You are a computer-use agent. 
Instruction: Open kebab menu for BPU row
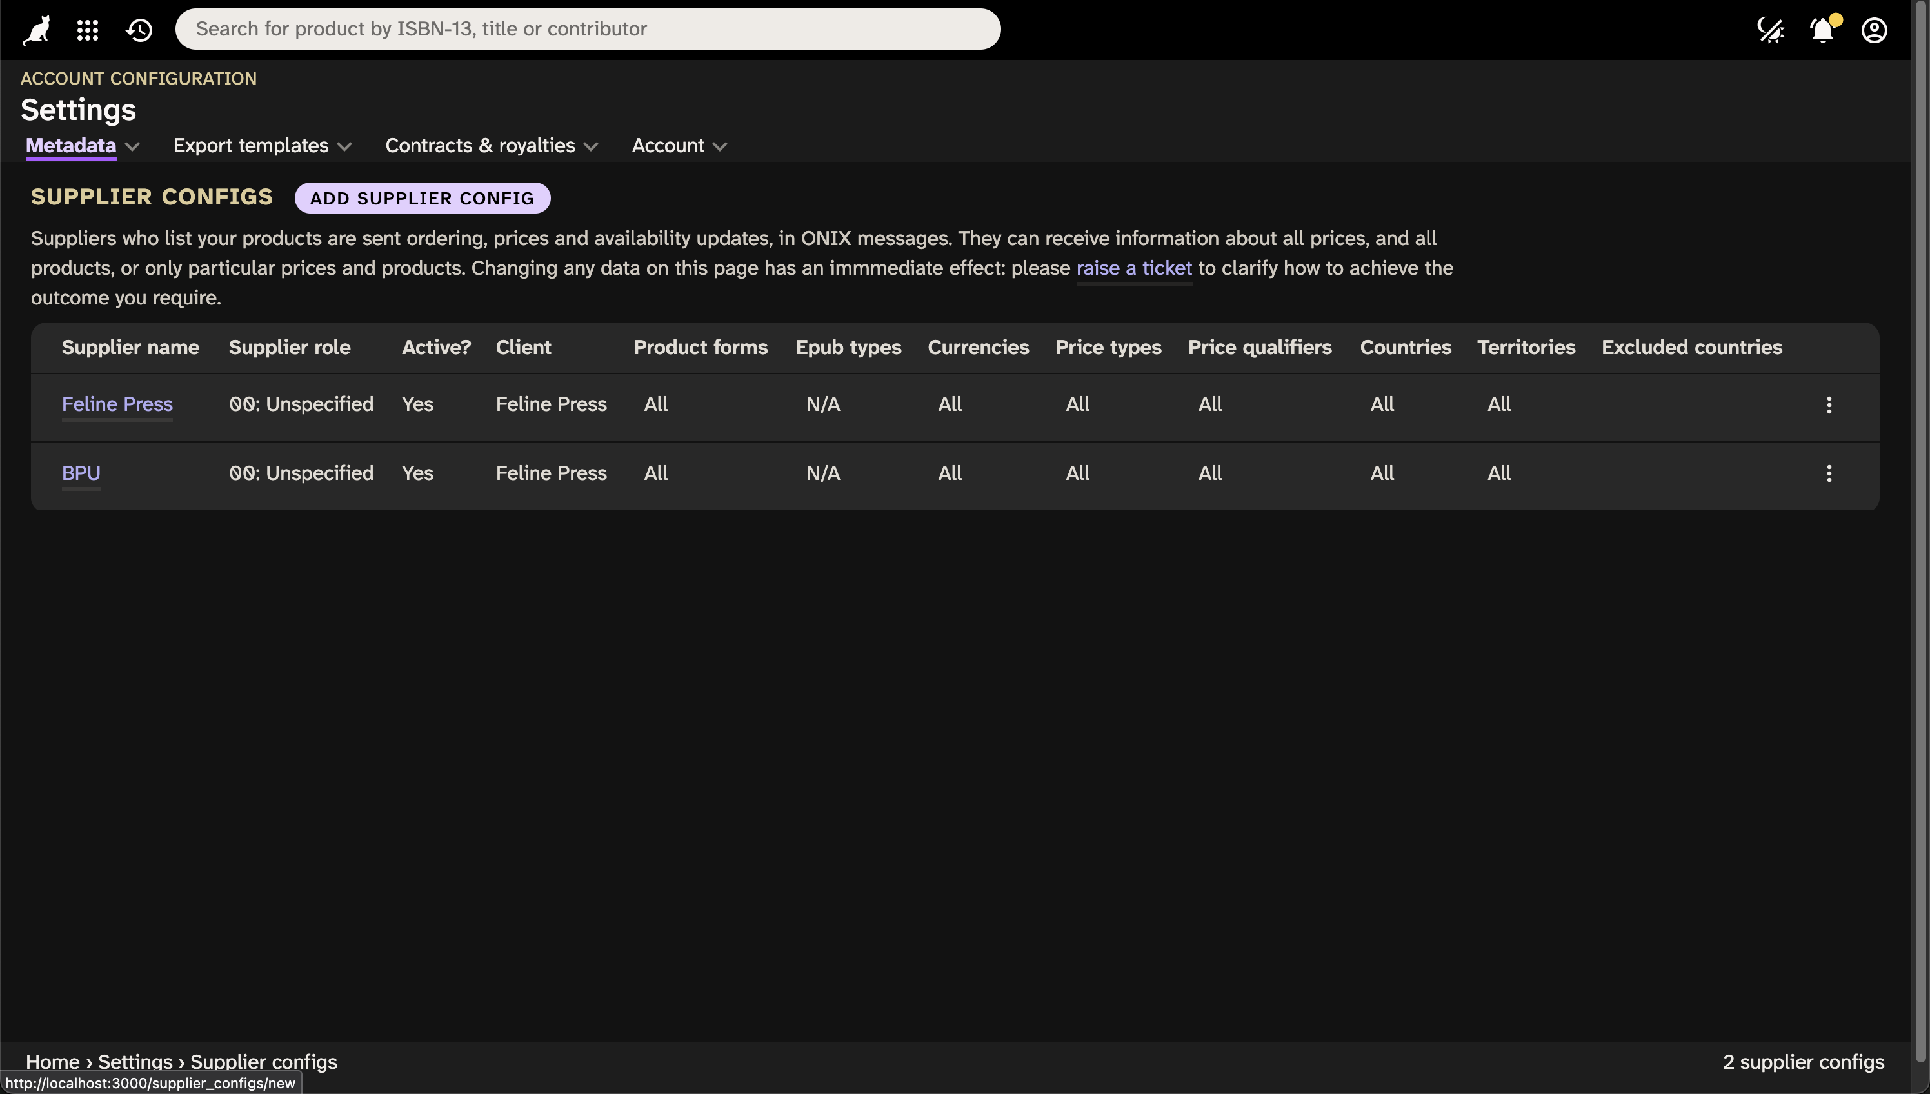pos(1829,473)
